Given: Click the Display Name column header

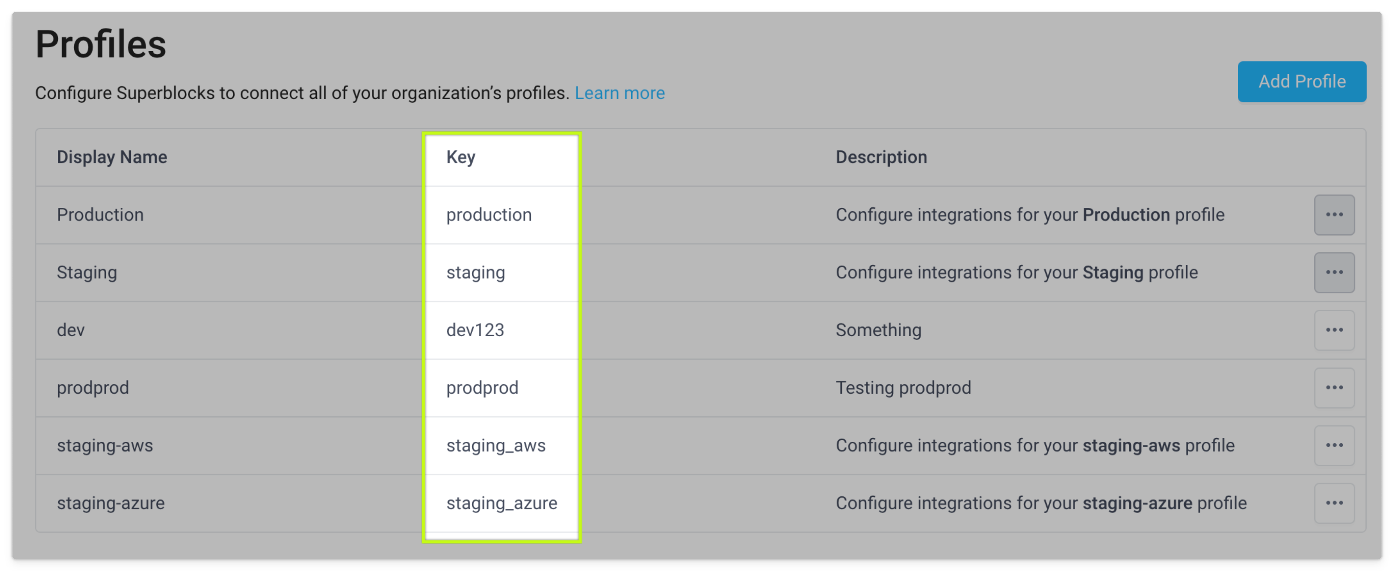Looking at the screenshot, I should [x=112, y=157].
